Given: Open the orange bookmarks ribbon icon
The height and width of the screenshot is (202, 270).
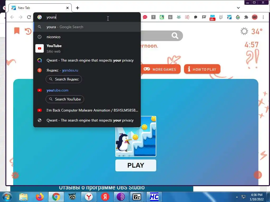Looking at the screenshot, I should click(x=17, y=31).
